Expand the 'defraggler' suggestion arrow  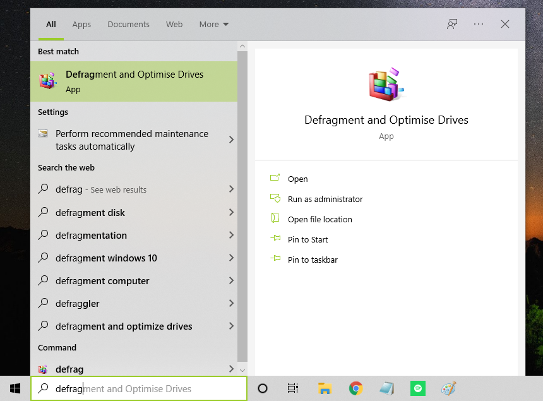(231, 303)
